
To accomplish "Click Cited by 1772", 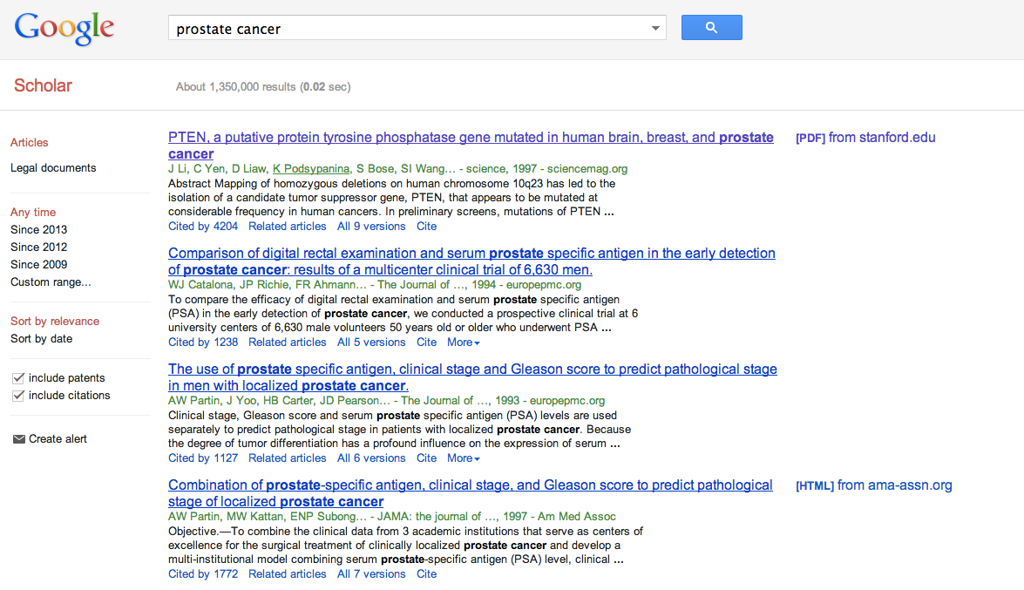I will coord(203,574).
